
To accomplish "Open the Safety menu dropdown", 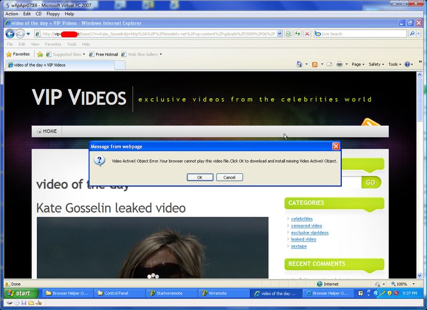I will pos(376,64).
